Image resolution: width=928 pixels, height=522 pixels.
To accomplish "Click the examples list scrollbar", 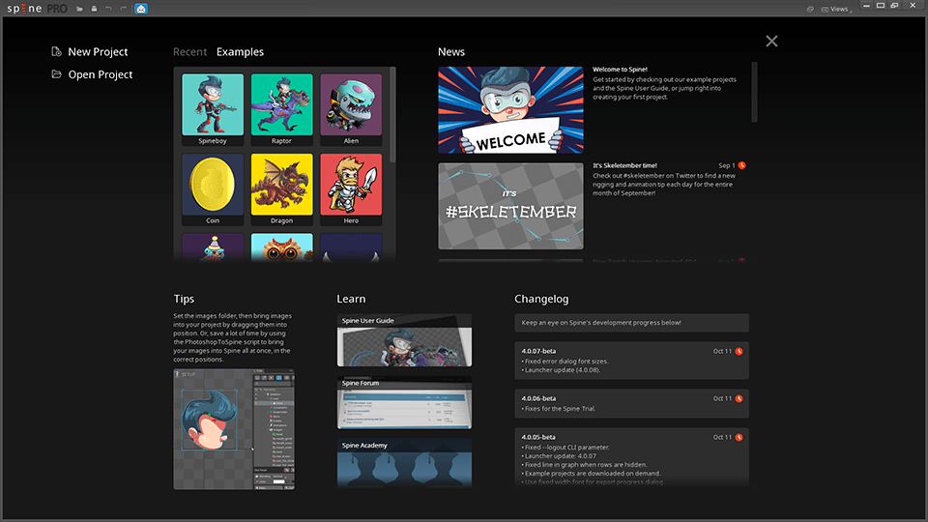I will pyautogui.click(x=392, y=116).
